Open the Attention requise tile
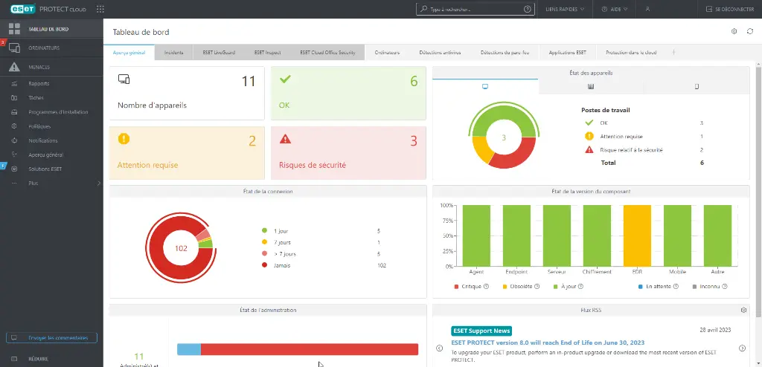Screen dimensions: 762x367 coord(187,153)
